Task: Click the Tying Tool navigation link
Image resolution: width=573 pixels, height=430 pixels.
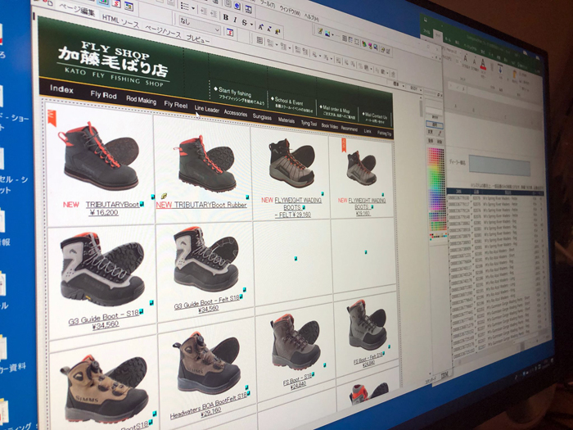Action: (x=309, y=123)
